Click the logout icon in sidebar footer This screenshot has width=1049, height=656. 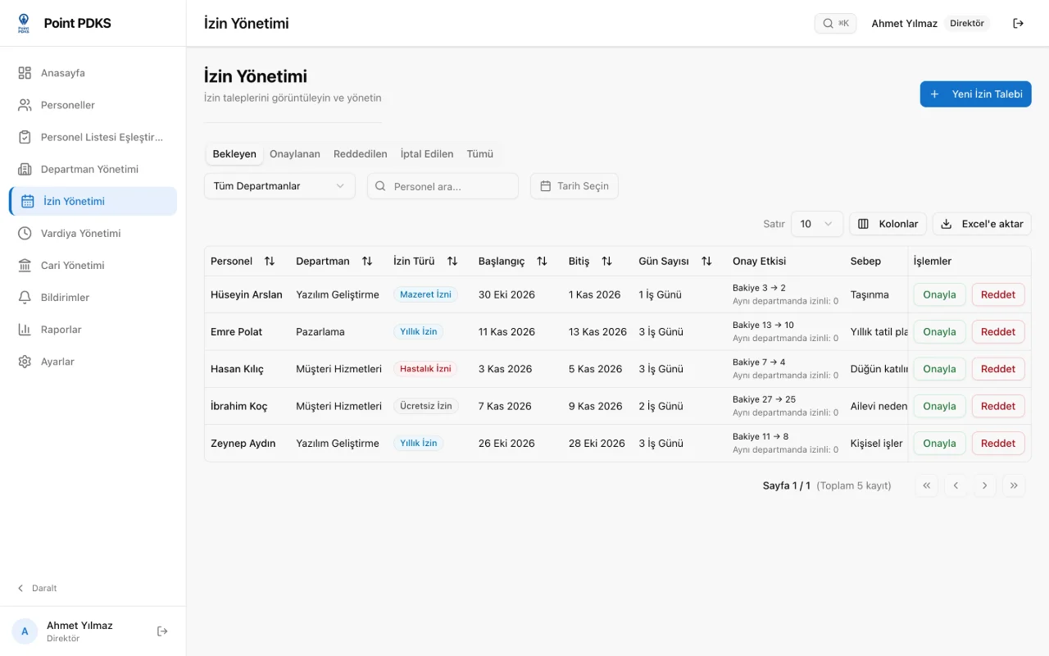[x=162, y=631]
